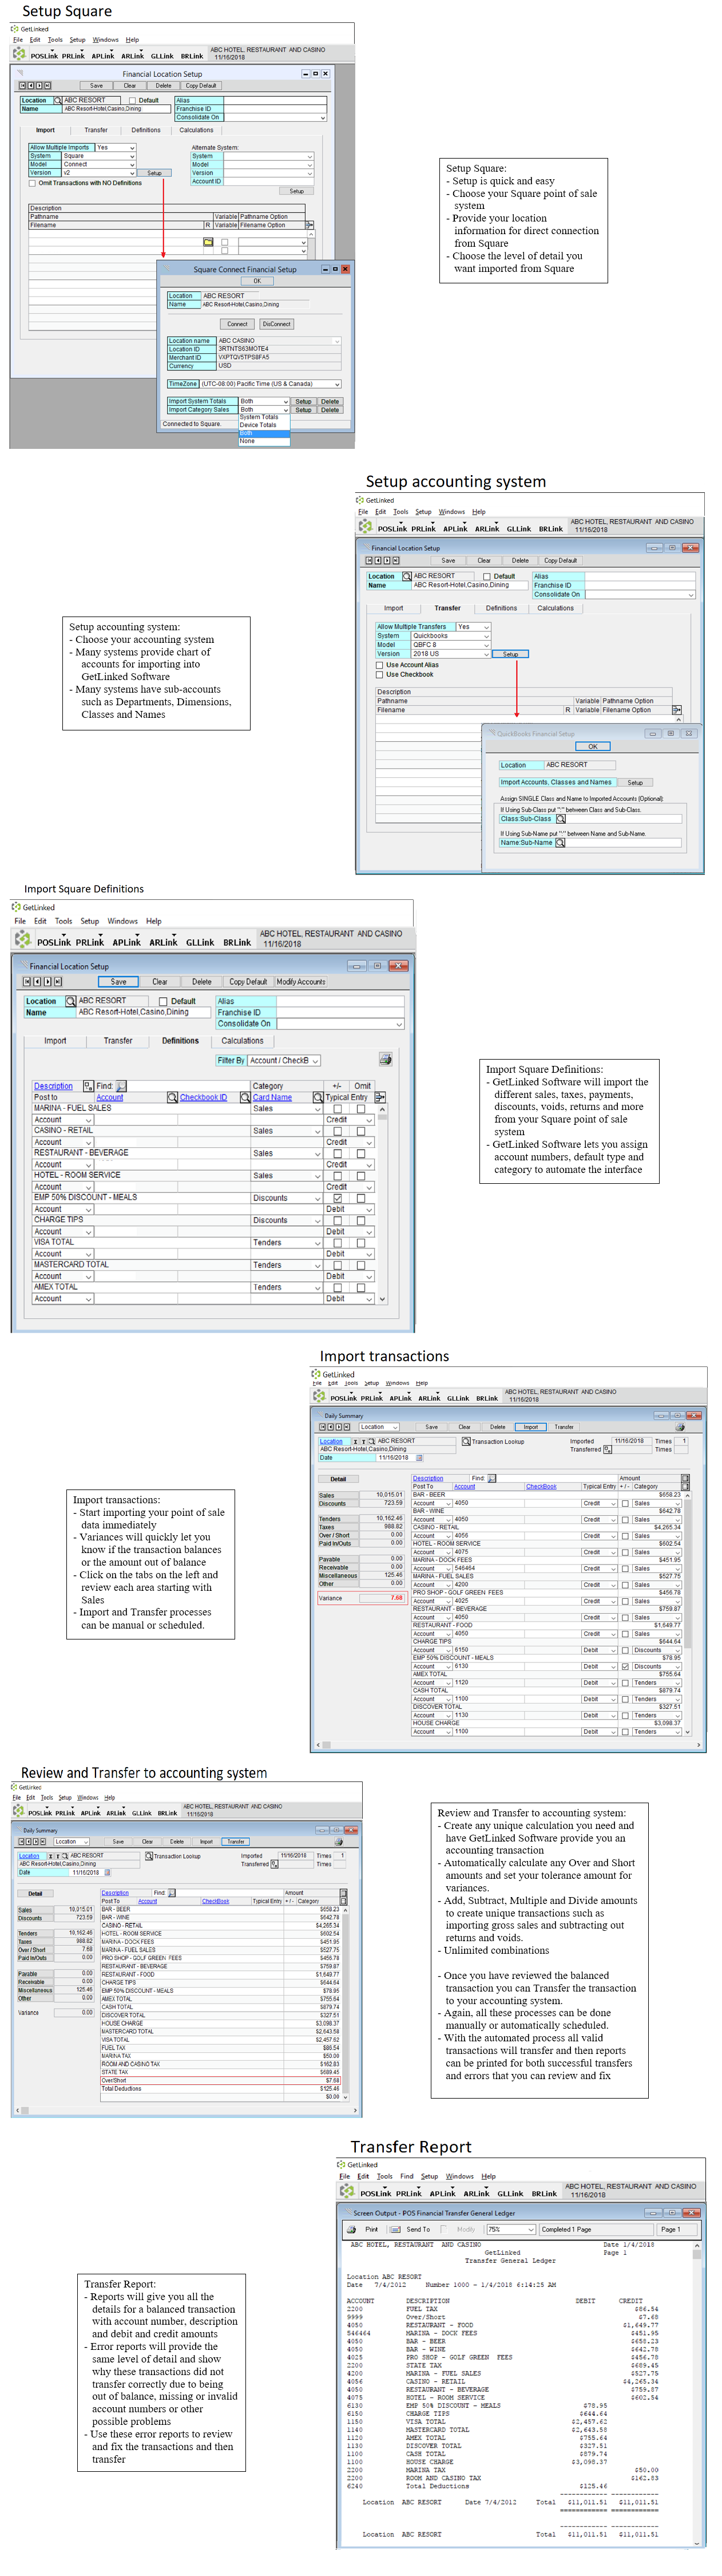Expand the TimeZone dropdown in Square Connect setup
722x2576 pixels.
pos(337,384)
